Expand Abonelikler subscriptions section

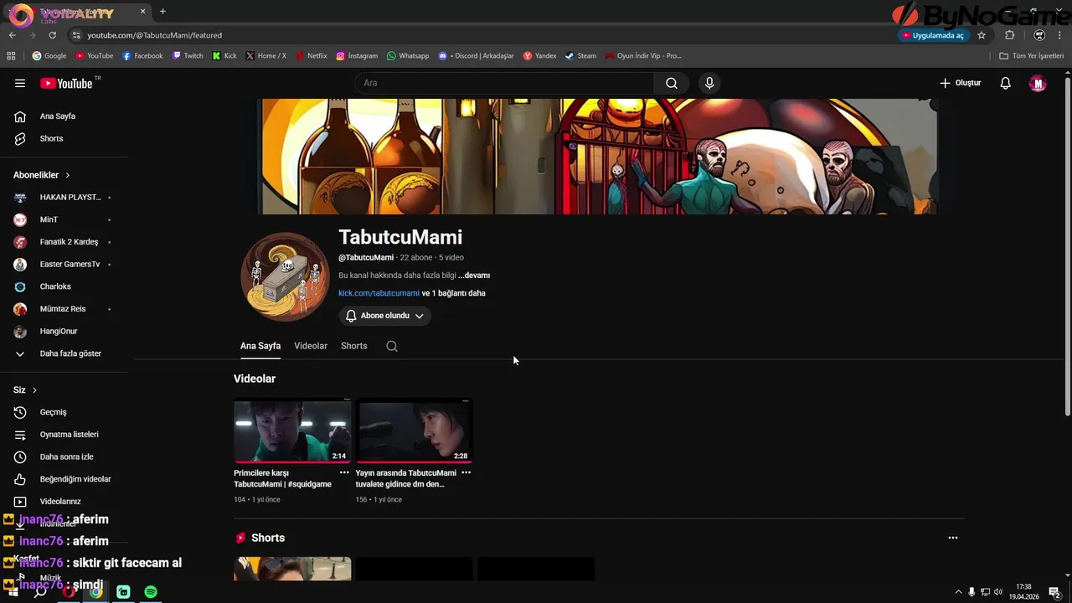[42, 175]
